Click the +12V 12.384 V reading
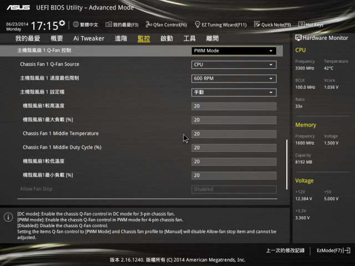The width and height of the screenshot is (355, 266). 303,198
